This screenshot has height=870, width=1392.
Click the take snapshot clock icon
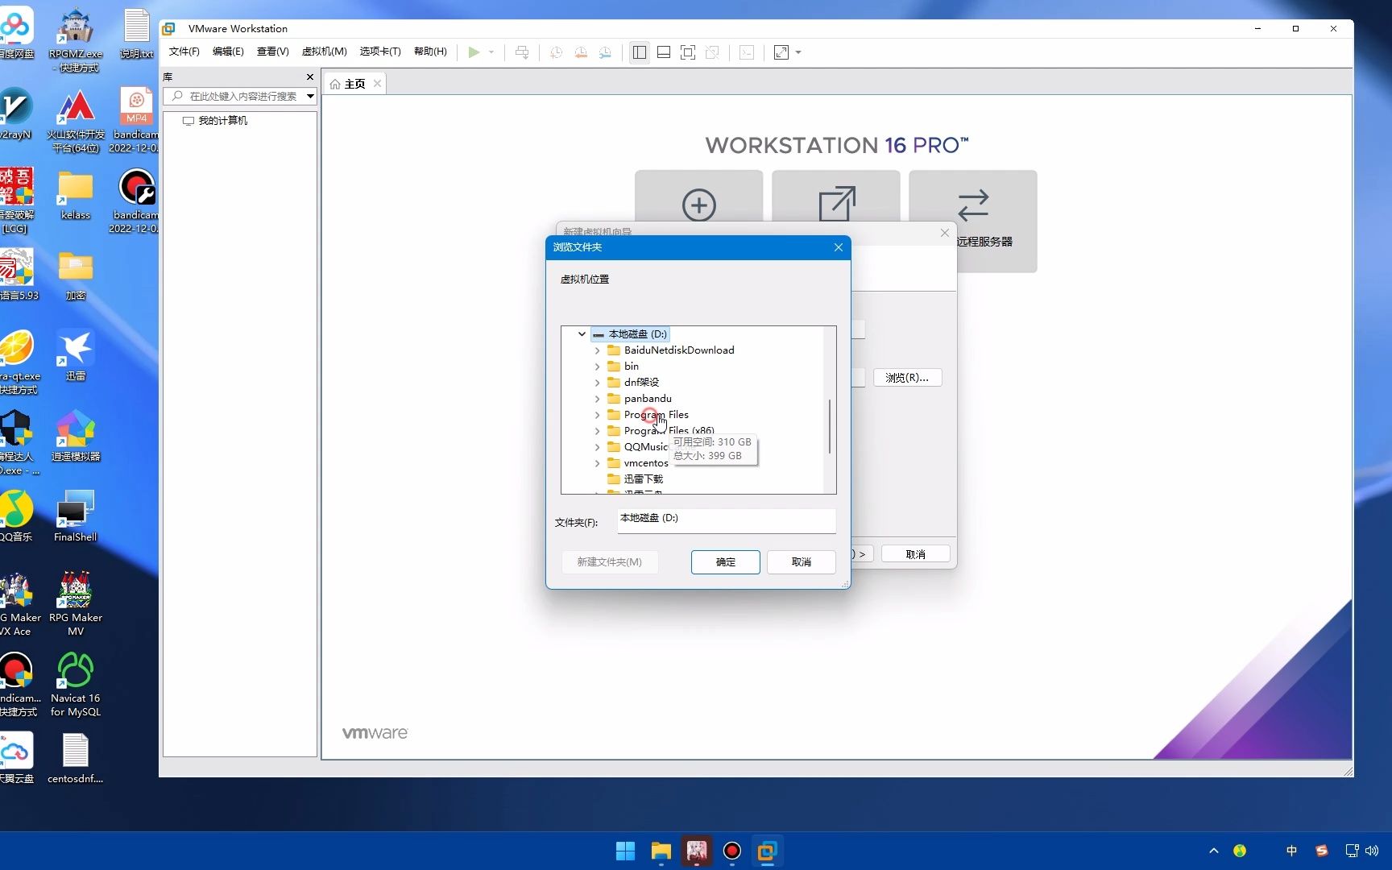tap(556, 52)
